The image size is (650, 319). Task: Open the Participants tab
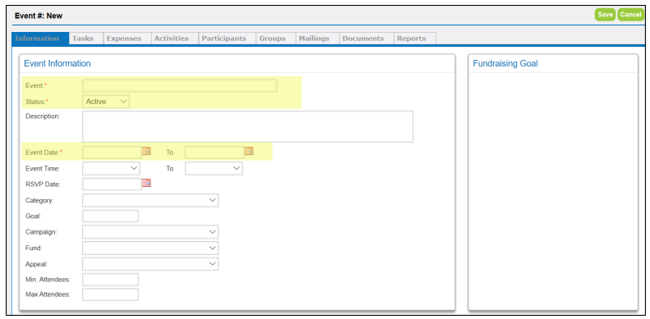(x=227, y=39)
